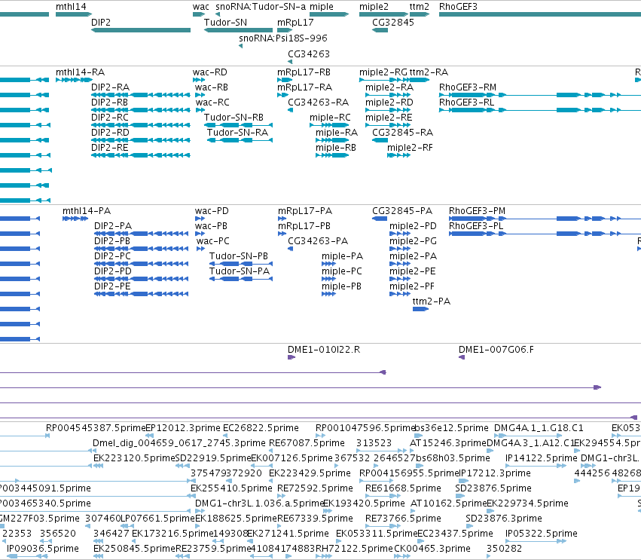641x560 pixels.
Task: Select the Tudor-SN-RB transcript
Action: 238,125
